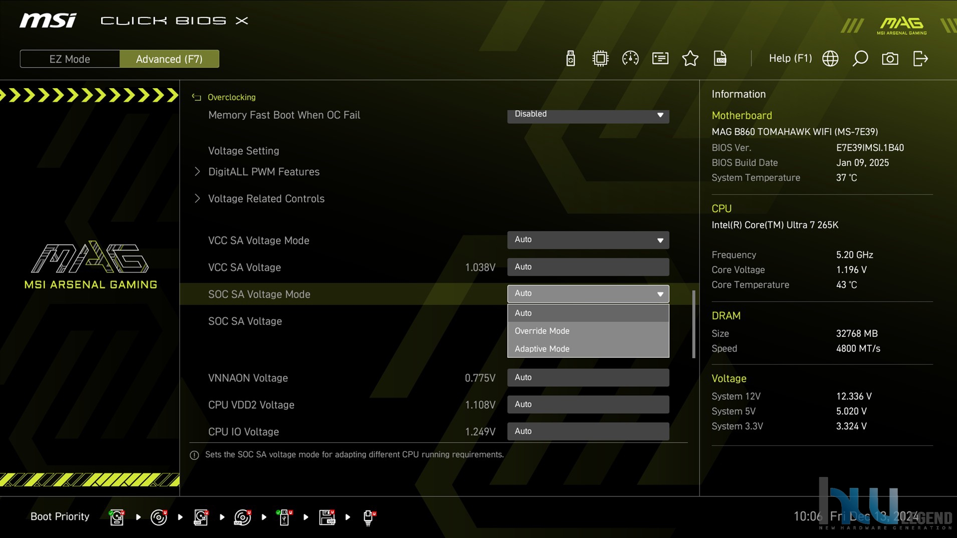957x538 pixels.
Task: Edit the CPU IO Voltage field
Action: coord(588,431)
